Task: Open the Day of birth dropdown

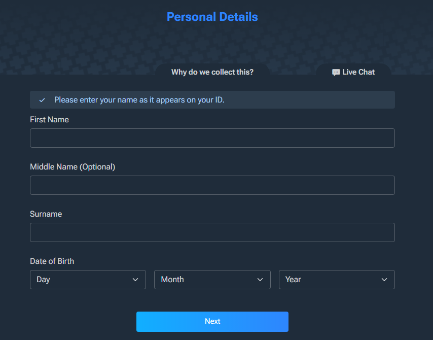Action: click(x=88, y=280)
